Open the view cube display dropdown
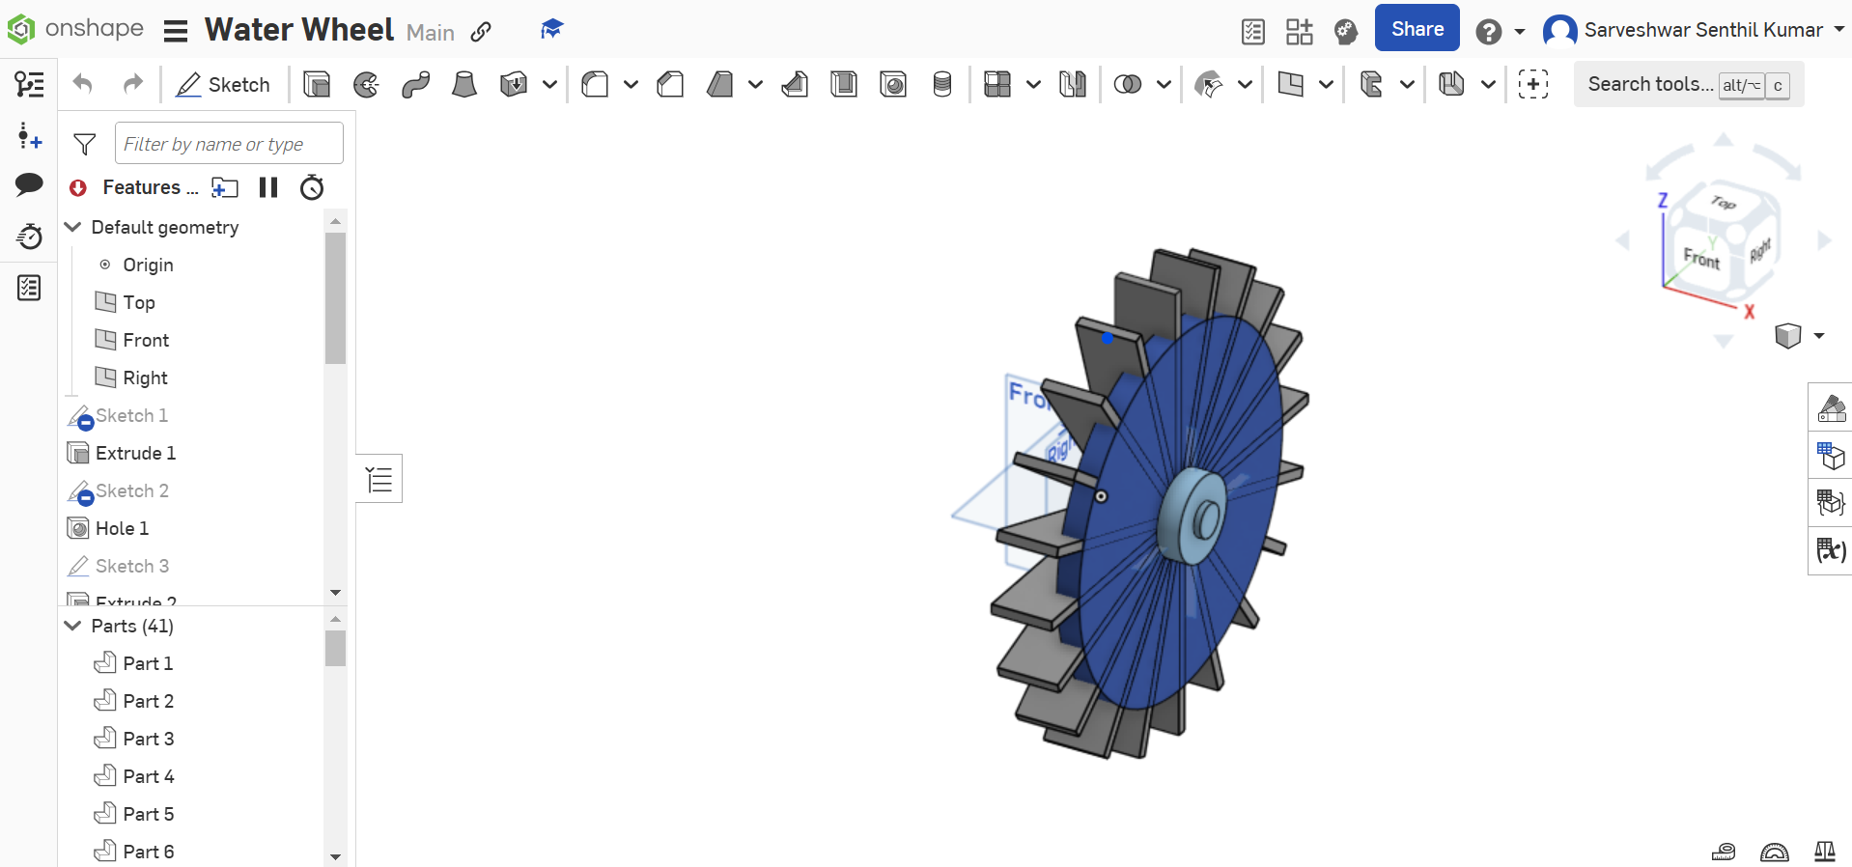 [x=1819, y=336]
